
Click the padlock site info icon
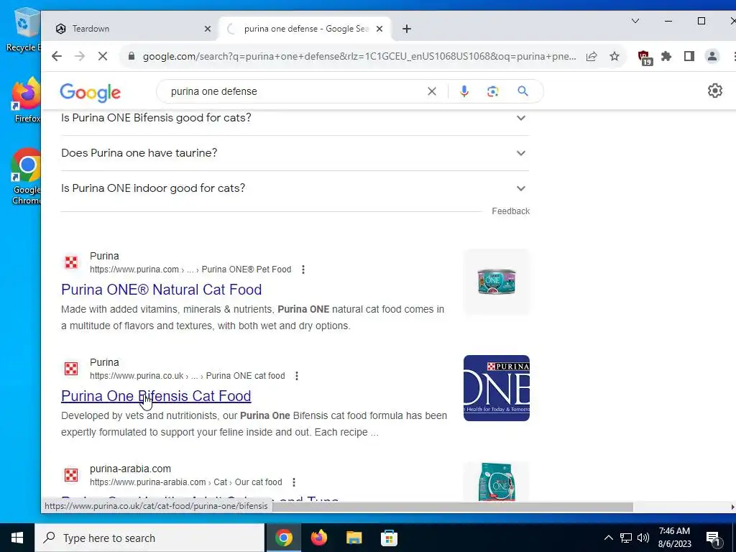(x=132, y=56)
